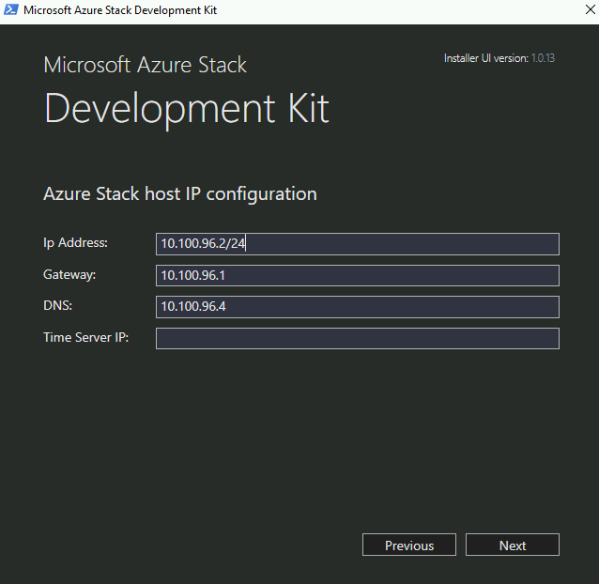Click the word 'configuration' in the section heading
This screenshot has height=584, width=599.
click(262, 195)
